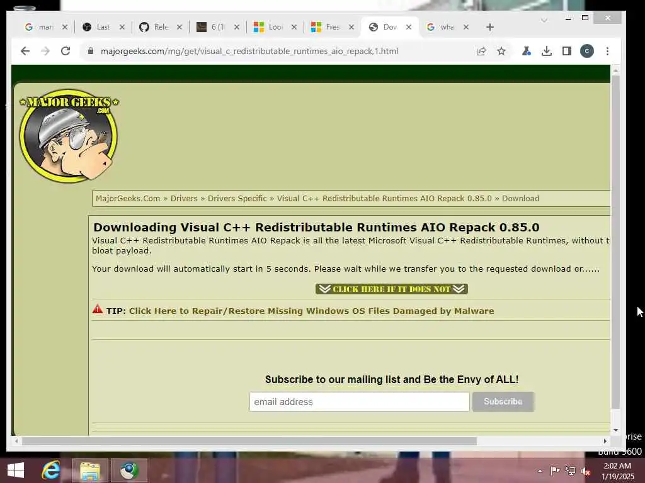
Task: Switch to the GitHub 'Rele' tab
Action: 155,27
